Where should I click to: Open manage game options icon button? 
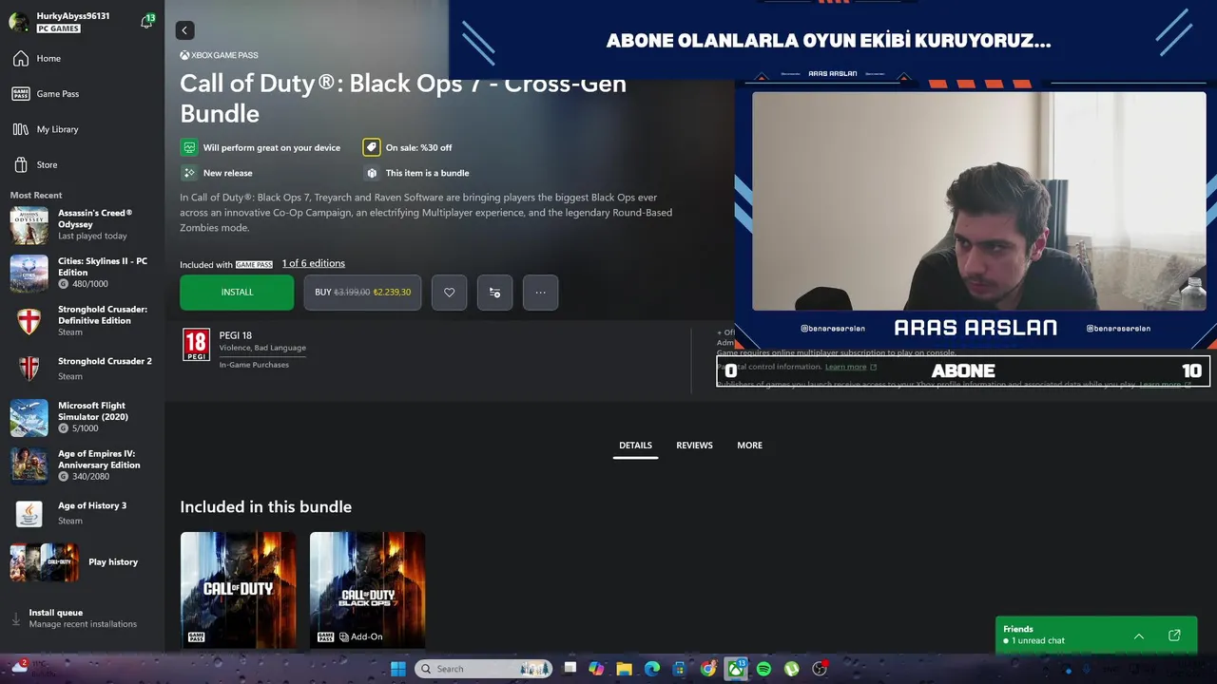coord(494,293)
